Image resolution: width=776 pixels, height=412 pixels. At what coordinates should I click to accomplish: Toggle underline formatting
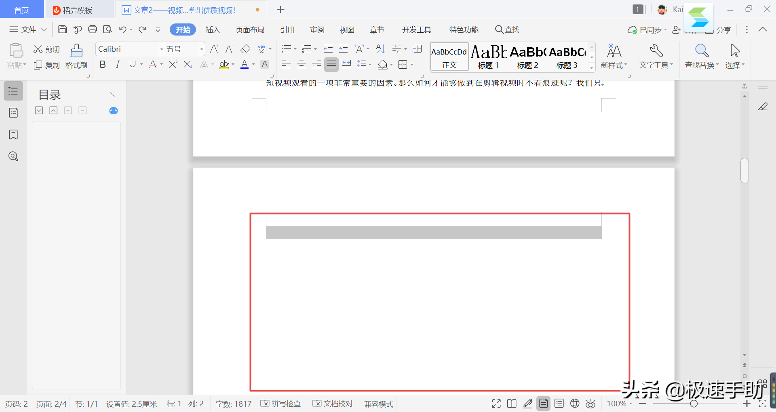click(x=133, y=64)
